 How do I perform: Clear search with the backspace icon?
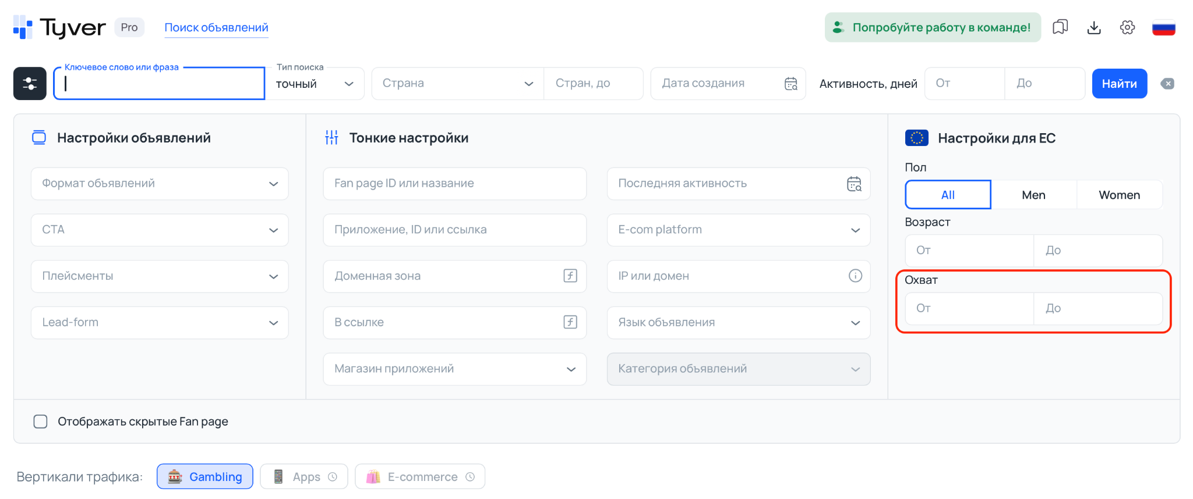(x=1167, y=84)
